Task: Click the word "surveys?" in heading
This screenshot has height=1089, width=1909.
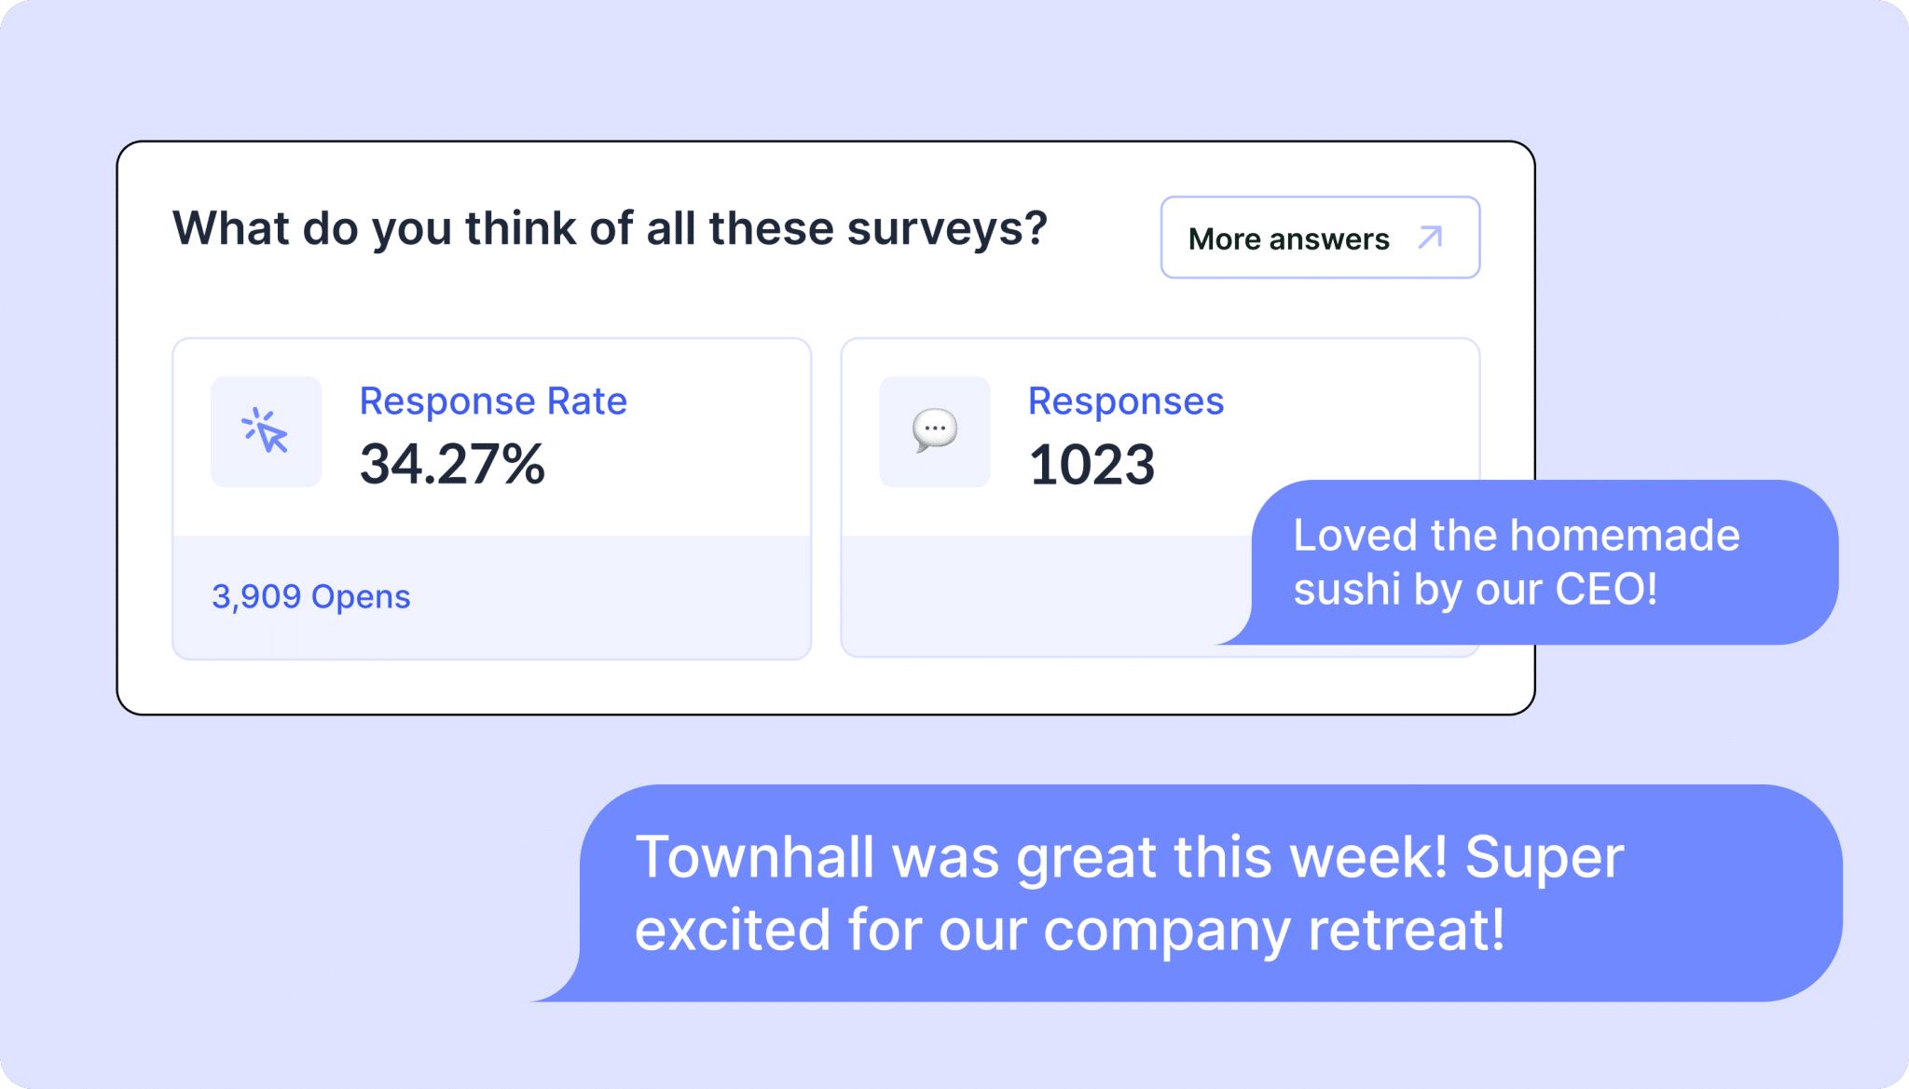Action: pyautogui.click(x=948, y=228)
